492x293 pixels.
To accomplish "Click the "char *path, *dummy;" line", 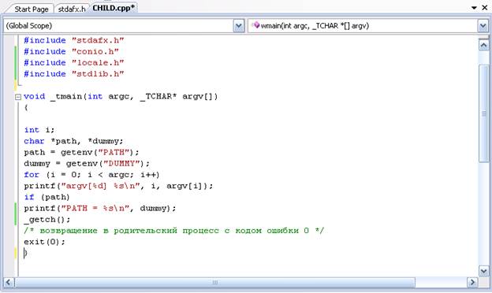I will click(74, 141).
